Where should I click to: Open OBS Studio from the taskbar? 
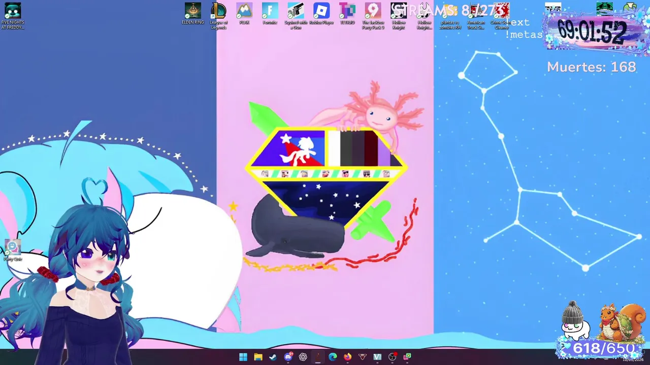click(x=392, y=357)
